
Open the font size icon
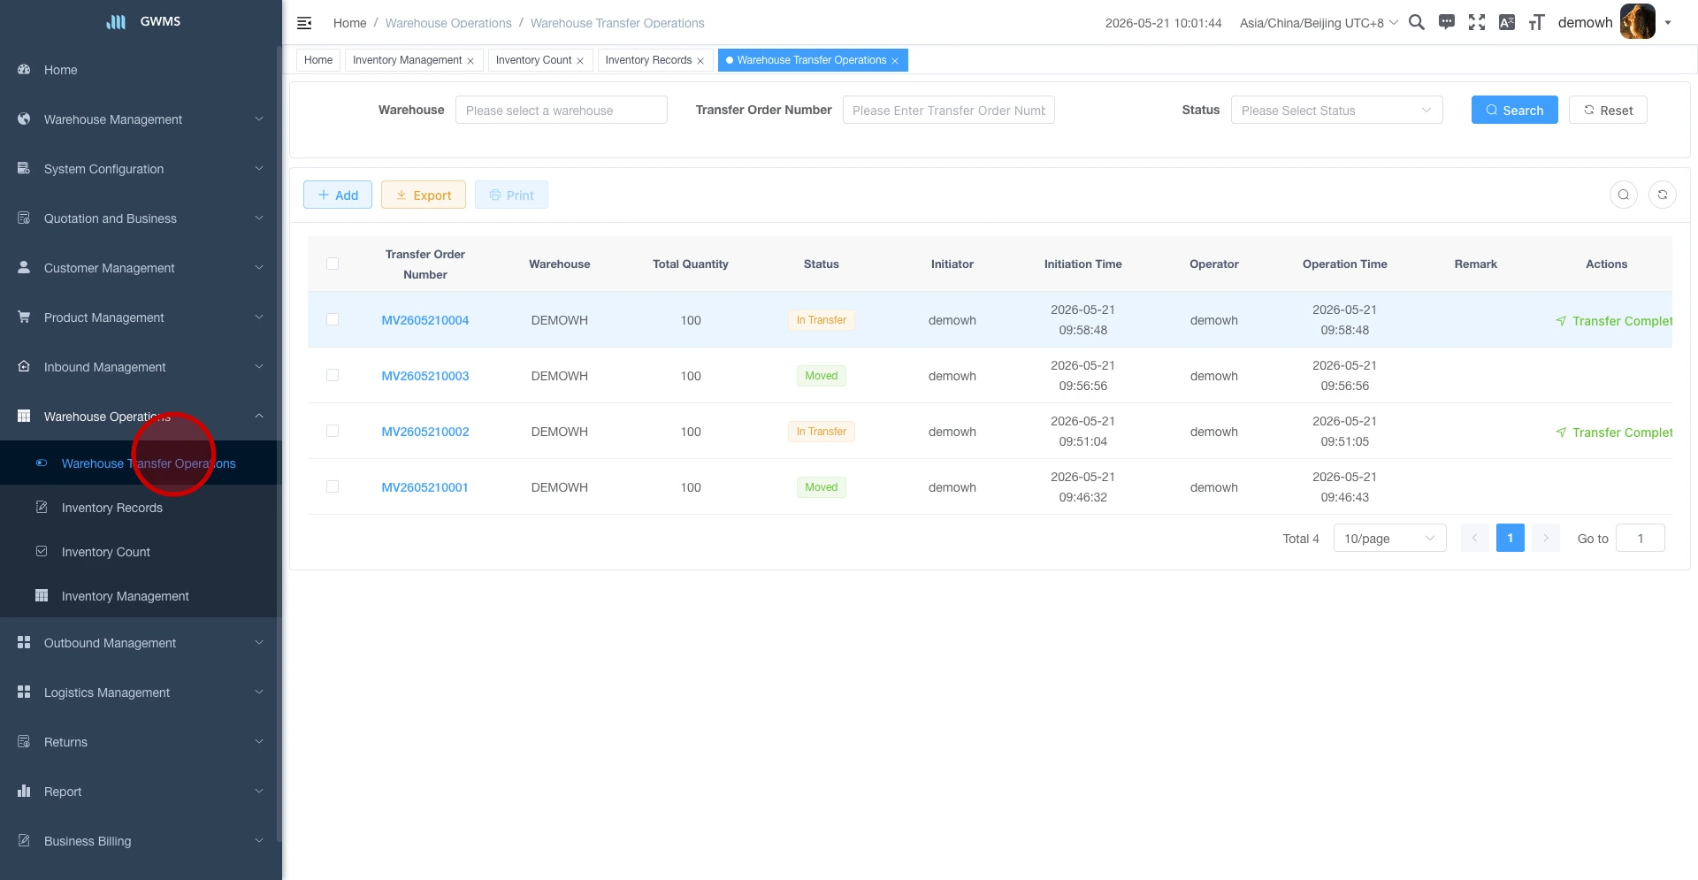[x=1537, y=22]
